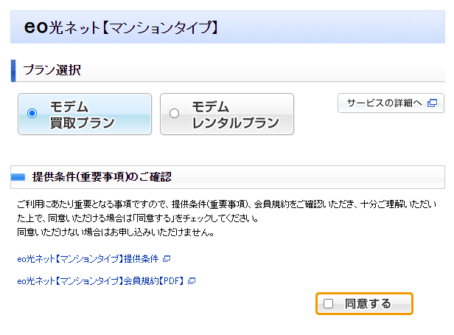Viewport: 454px width, 335px height.
Task: Click the 提供条件(重要事項)のご確認 heading text
Action: [102, 177]
